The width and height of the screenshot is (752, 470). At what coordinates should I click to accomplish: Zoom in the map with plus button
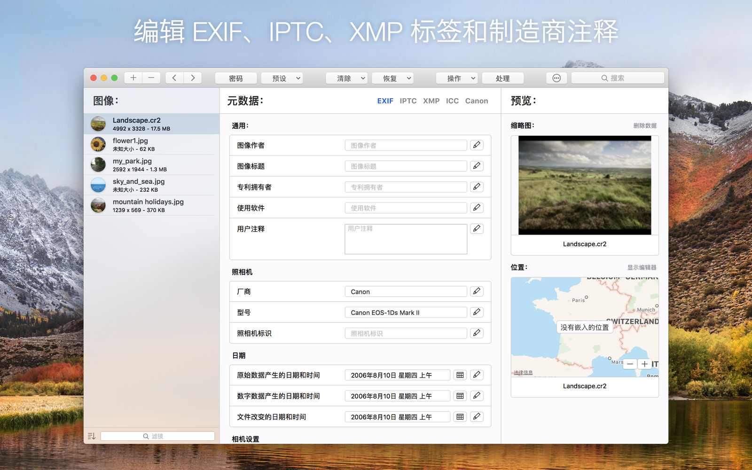pos(644,364)
